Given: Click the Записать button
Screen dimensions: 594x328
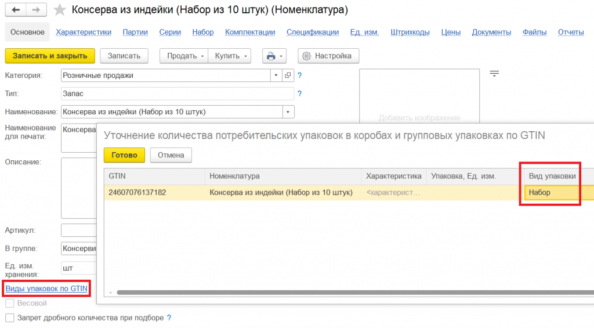Looking at the screenshot, I should [x=124, y=56].
